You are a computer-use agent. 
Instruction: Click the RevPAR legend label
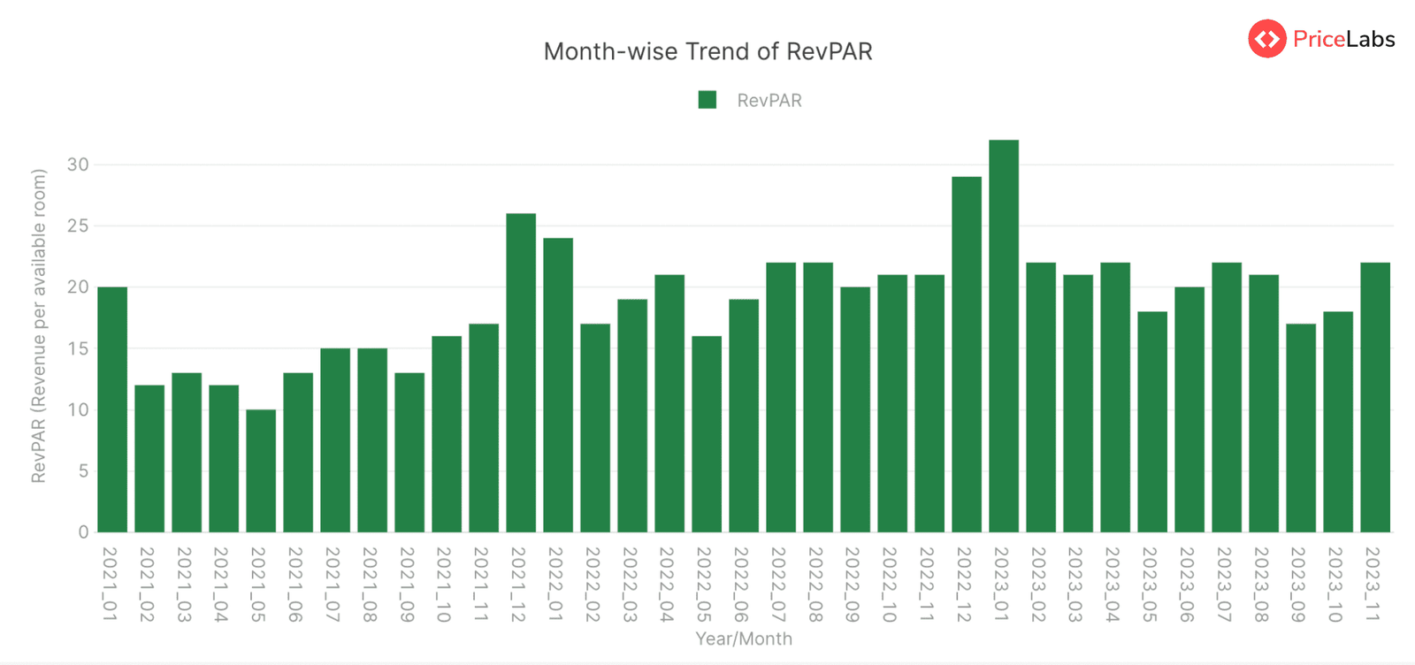[769, 101]
